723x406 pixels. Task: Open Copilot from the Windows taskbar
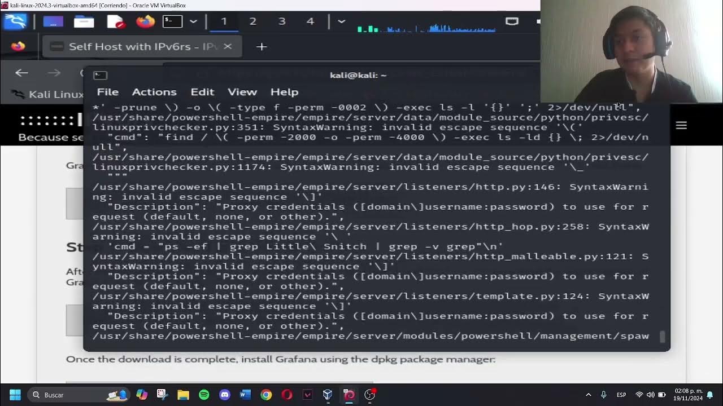point(142,395)
